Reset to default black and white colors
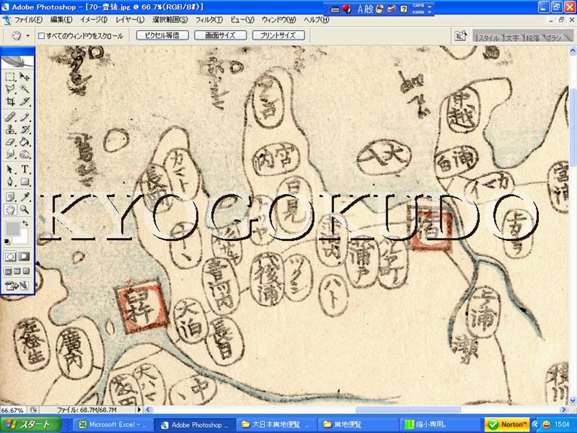Image resolution: width=577 pixels, height=433 pixels. [7, 241]
